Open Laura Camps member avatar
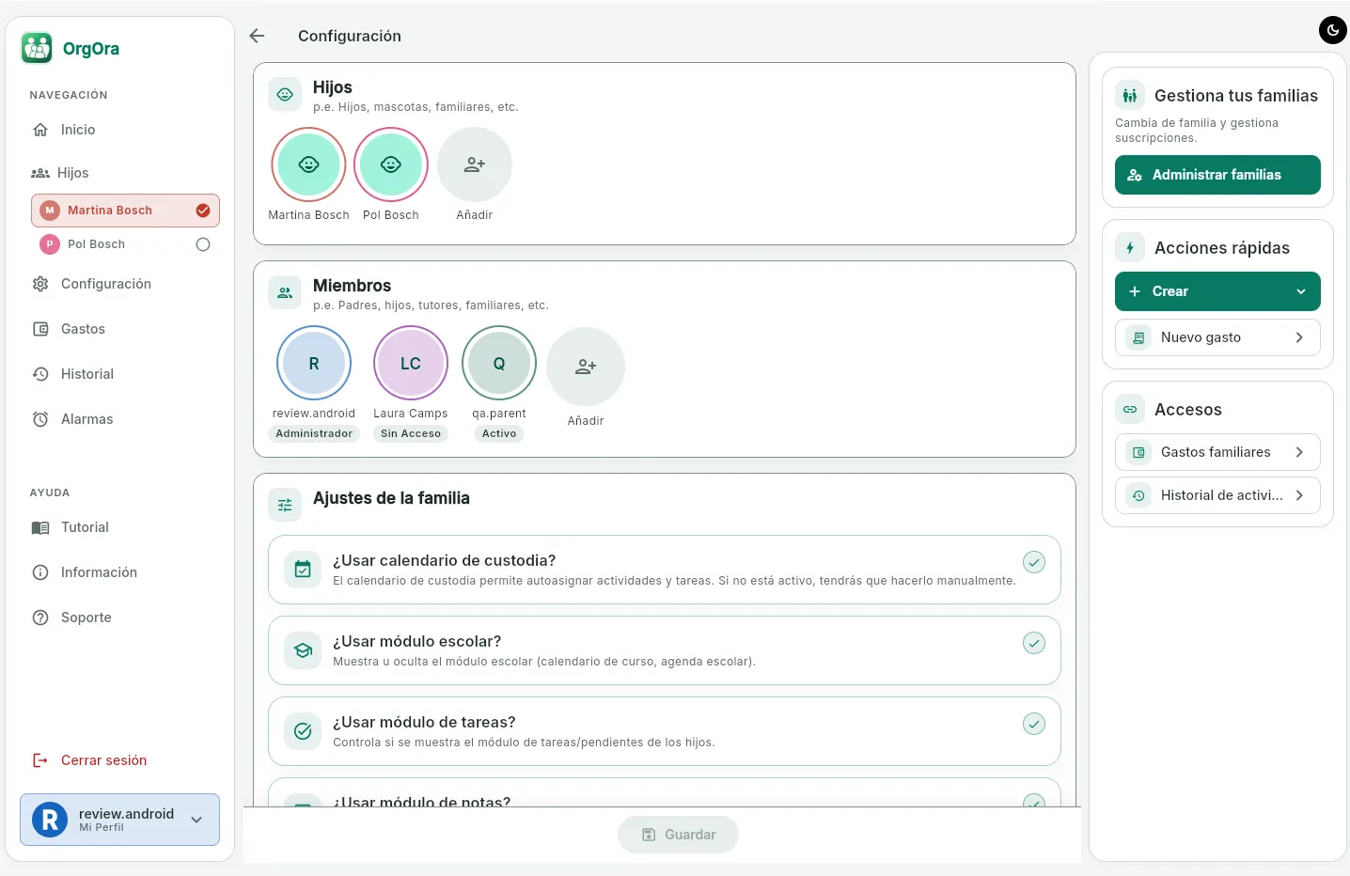The height and width of the screenshot is (876, 1350). click(x=411, y=364)
